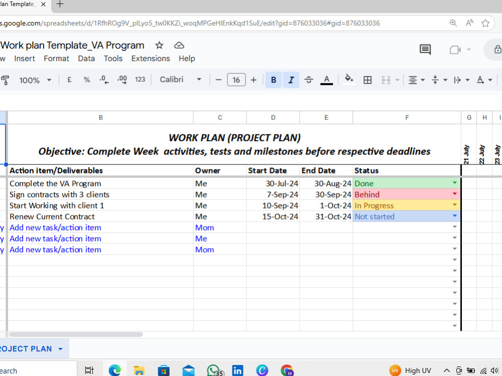Open the Insert menu
502x376 pixels.
24,59
